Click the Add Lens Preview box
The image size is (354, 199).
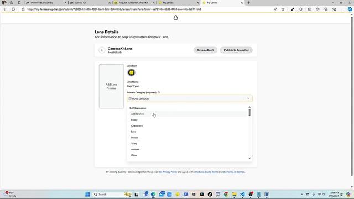coord(111,86)
